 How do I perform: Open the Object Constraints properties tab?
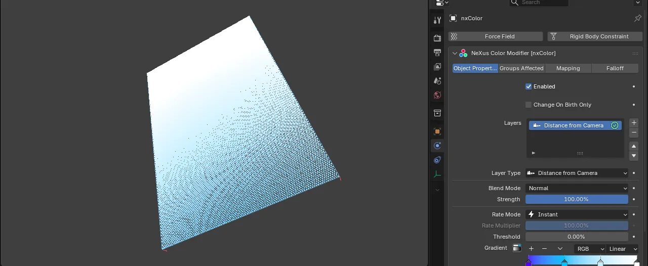[437, 160]
